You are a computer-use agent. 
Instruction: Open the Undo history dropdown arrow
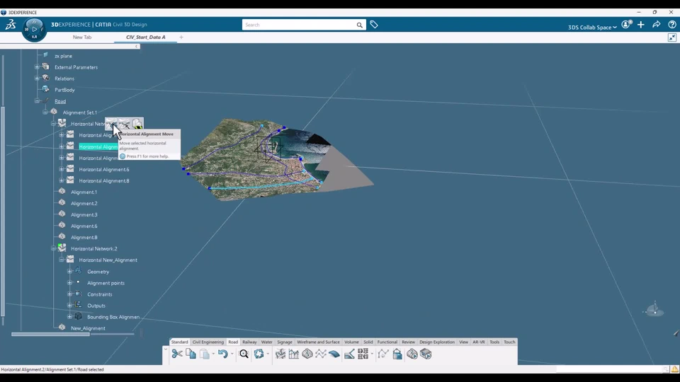pos(232,354)
